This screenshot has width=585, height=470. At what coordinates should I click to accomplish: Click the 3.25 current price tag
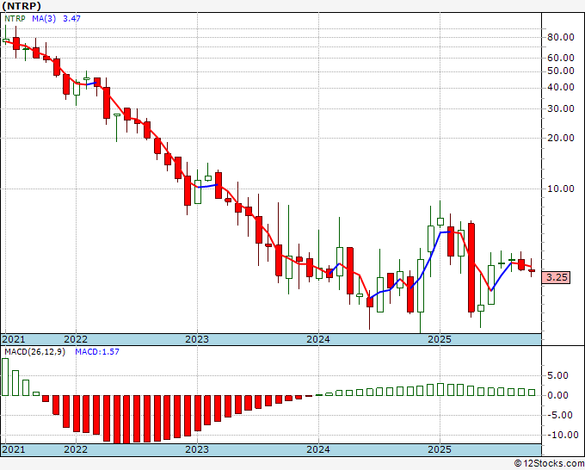pos(557,277)
